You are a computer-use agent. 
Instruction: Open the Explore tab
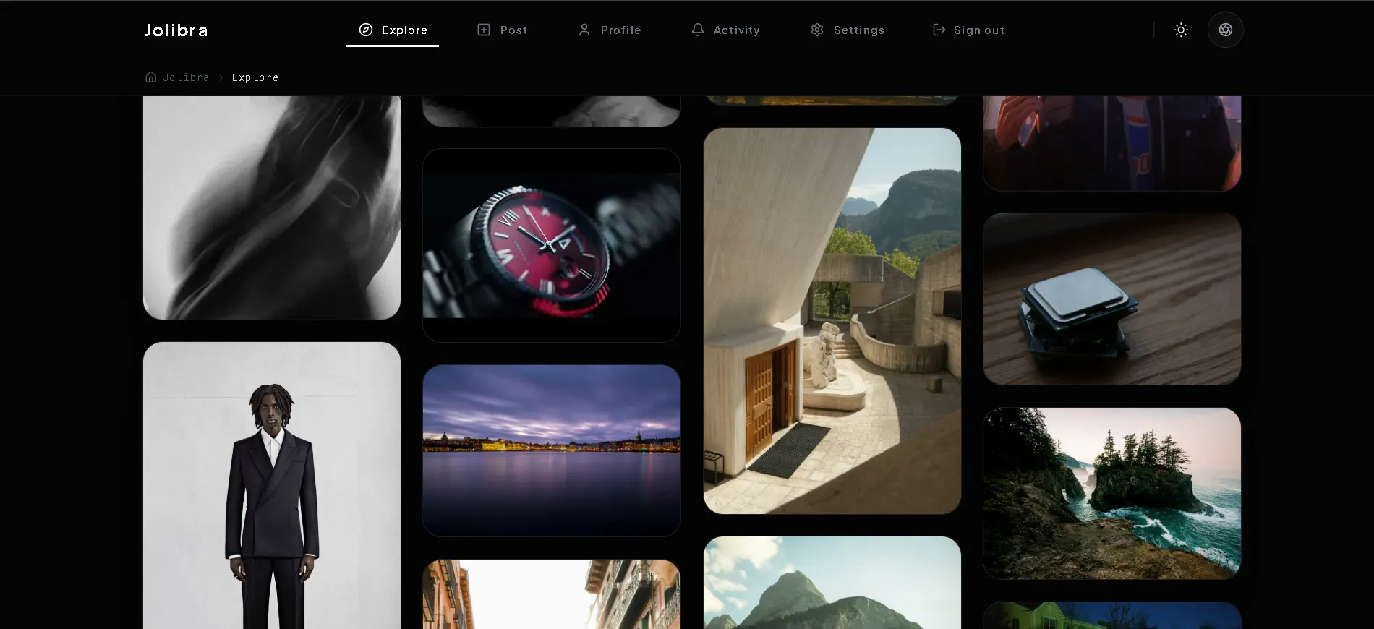[x=392, y=30]
